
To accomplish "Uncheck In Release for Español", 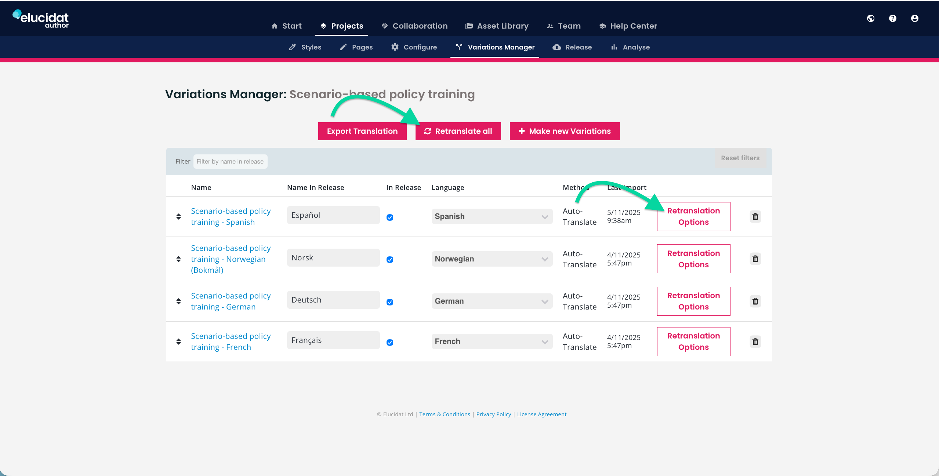I will pos(390,217).
